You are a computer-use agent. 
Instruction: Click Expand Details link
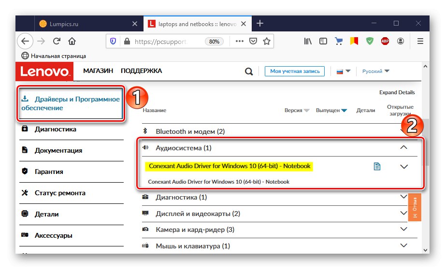click(x=397, y=92)
